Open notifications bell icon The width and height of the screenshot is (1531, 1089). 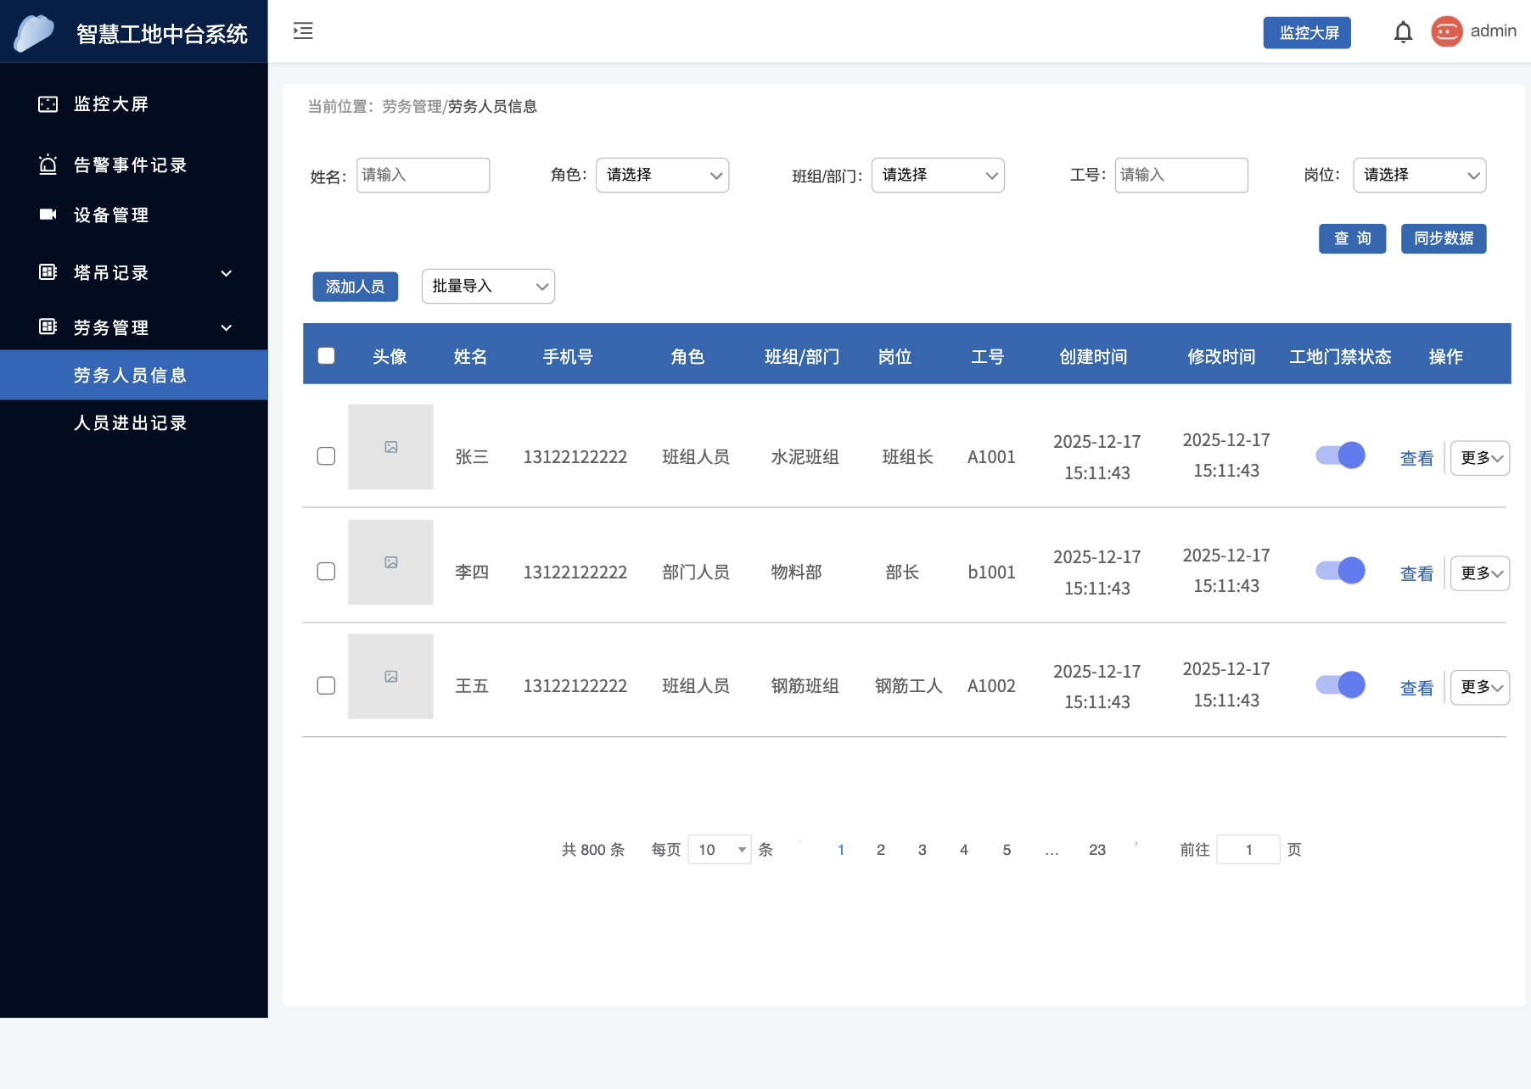click(x=1403, y=32)
